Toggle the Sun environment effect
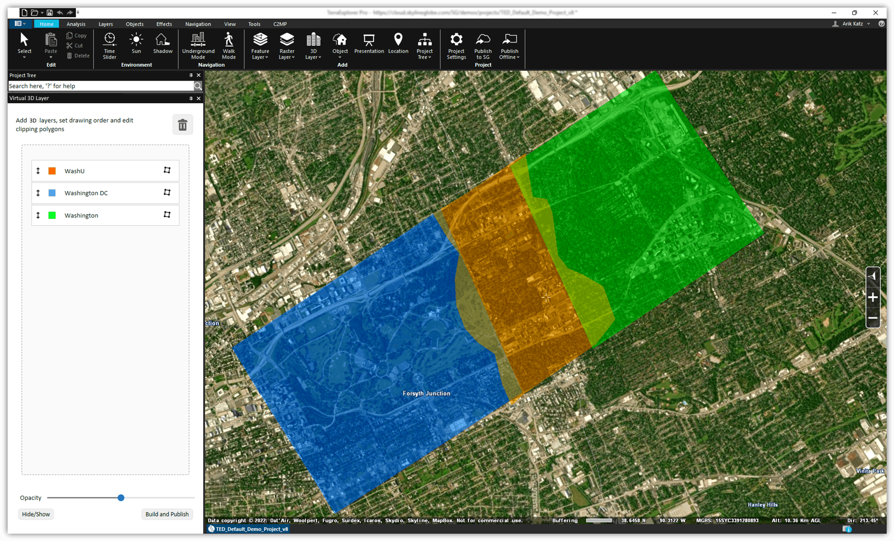Screen dimensions: 894x541 point(136,43)
